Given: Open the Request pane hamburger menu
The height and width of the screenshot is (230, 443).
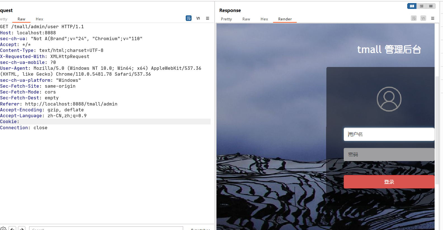Looking at the screenshot, I should (208, 18).
